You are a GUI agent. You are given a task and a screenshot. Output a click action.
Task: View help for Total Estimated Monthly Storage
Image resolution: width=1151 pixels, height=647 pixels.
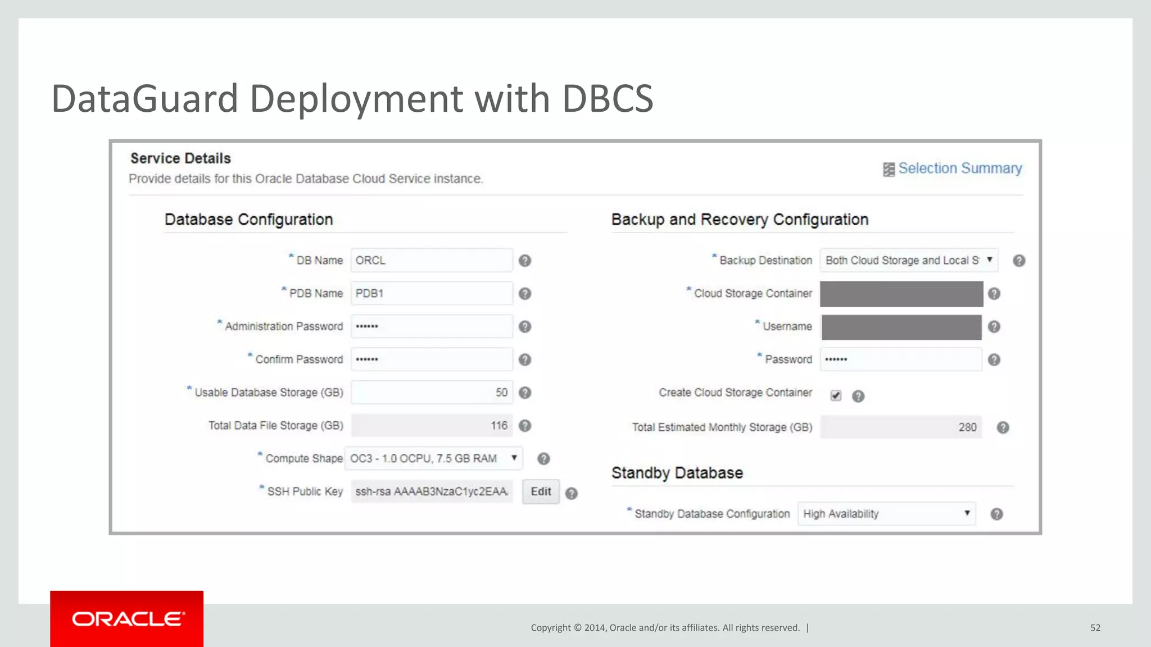click(x=1003, y=428)
